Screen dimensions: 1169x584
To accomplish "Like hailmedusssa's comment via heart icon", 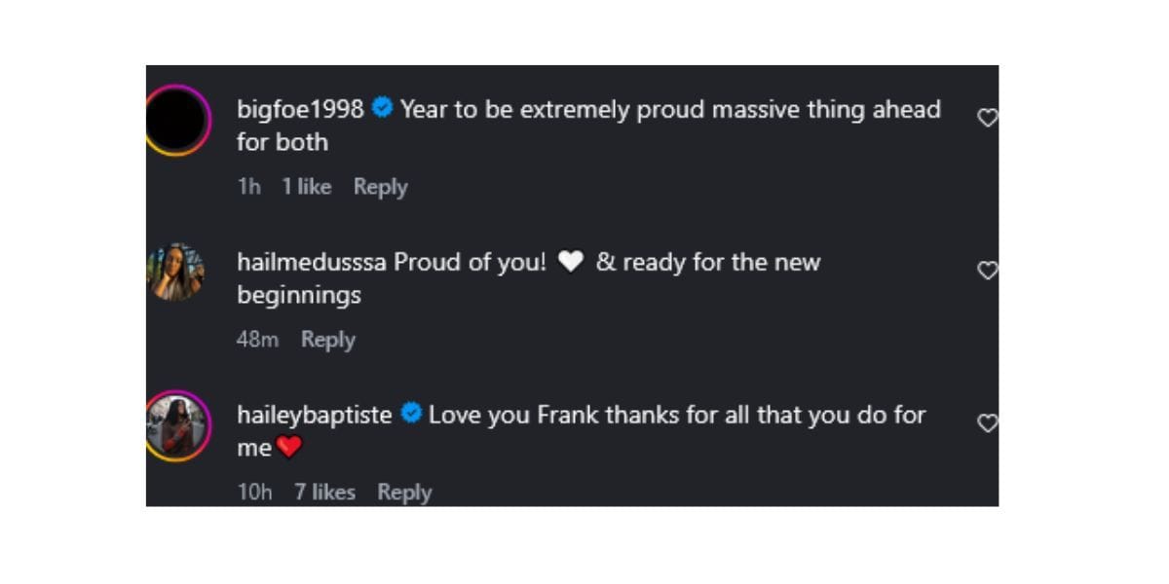I will pyautogui.click(x=988, y=271).
